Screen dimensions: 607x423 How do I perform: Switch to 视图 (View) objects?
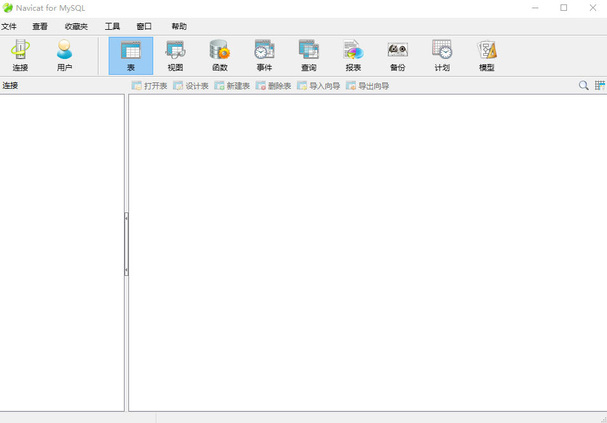click(x=175, y=56)
